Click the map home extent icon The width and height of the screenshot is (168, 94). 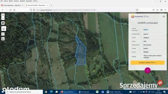pos(3,23)
